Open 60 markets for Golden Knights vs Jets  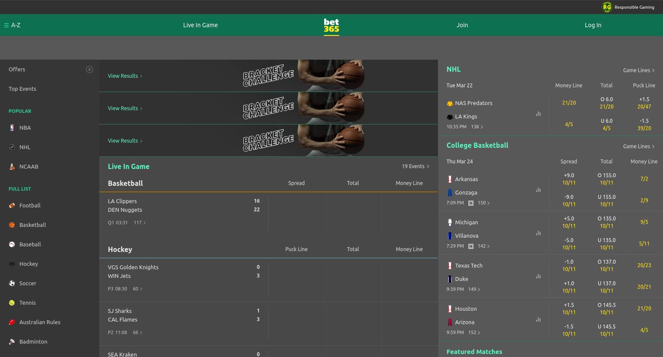tap(138, 289)
